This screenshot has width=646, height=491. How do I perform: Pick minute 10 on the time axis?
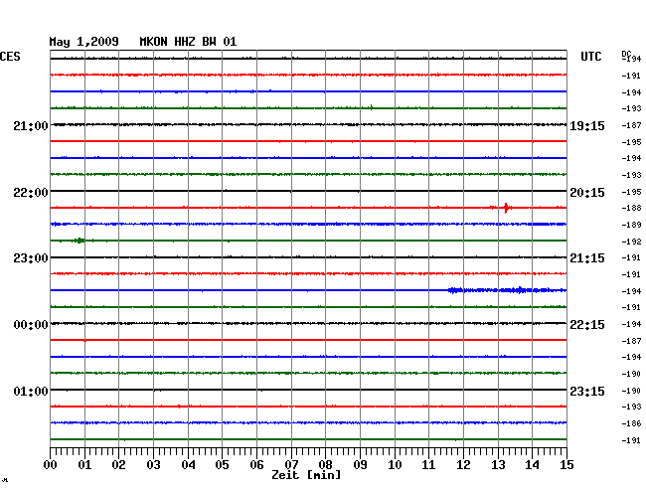[x=395, y=465]
